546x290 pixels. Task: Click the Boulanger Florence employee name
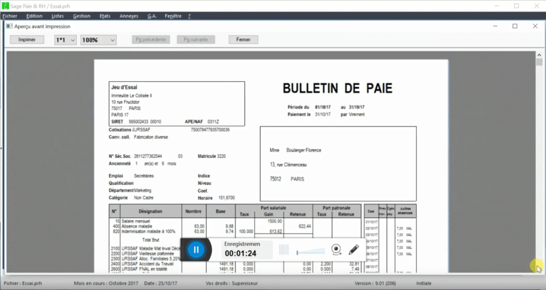coord(303,150)
